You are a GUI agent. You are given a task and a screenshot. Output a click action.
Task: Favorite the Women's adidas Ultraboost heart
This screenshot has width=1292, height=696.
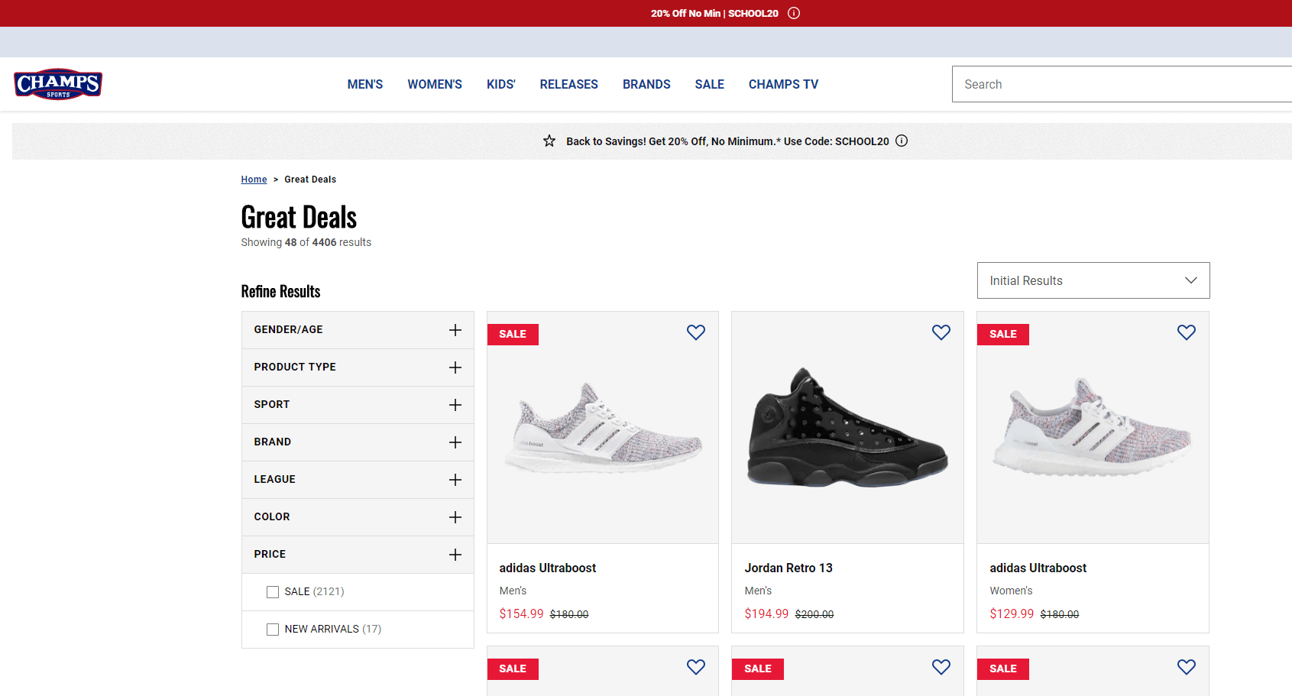tap(1187, 332)
